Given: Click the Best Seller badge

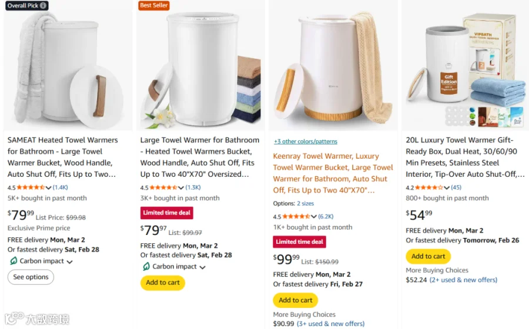Looking at the screenshot, I should pos(153,6).
